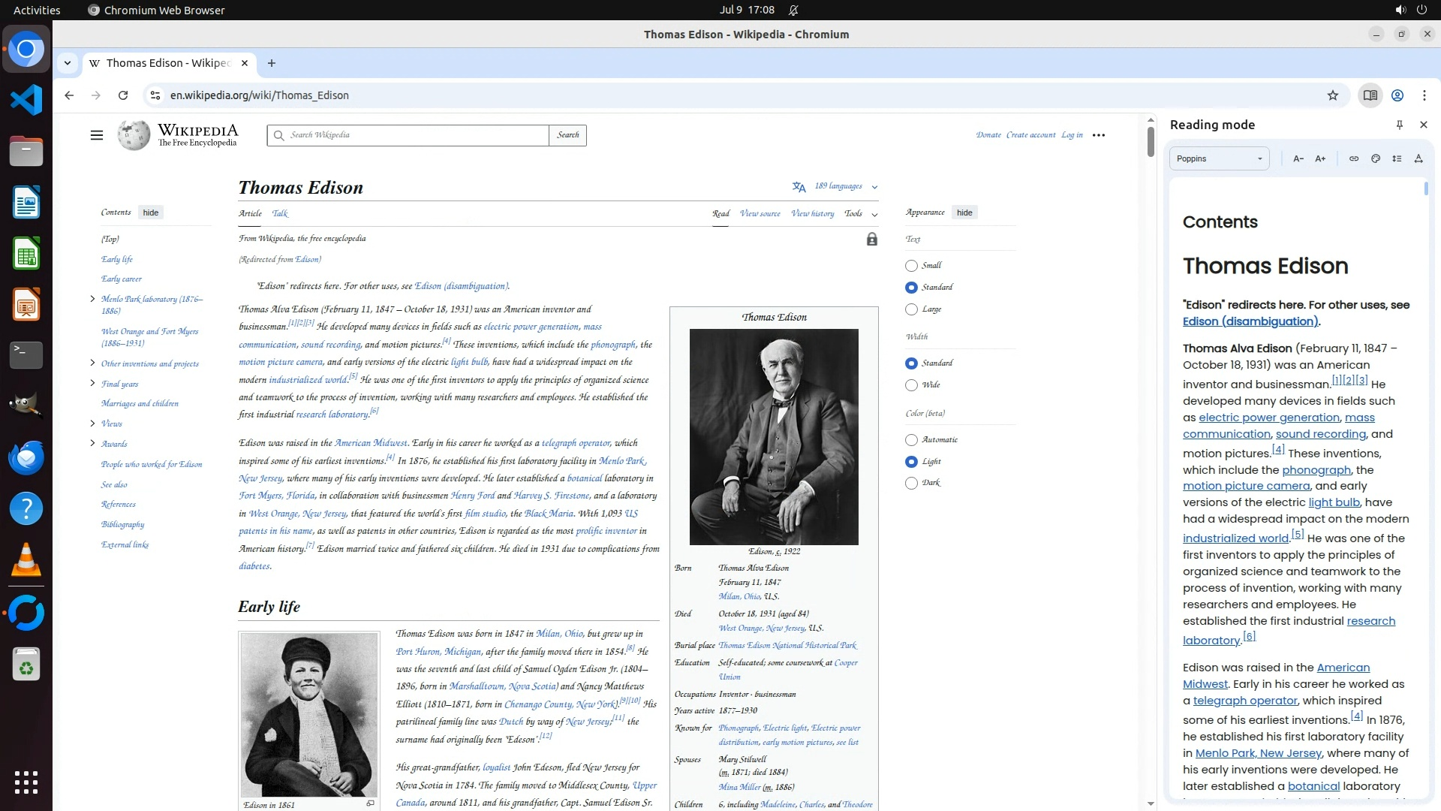1441x811 pixels.
Task: Open the line spacing options icon
Action: (1397, 158)
